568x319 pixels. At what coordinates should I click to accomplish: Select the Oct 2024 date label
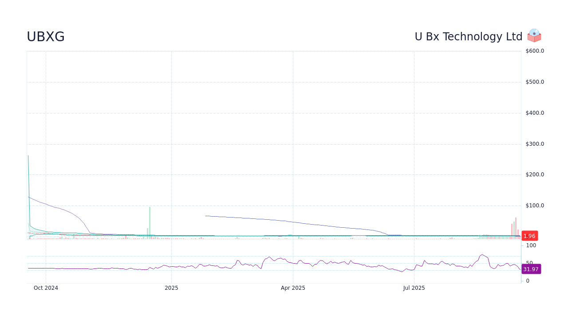coord(46,288)
